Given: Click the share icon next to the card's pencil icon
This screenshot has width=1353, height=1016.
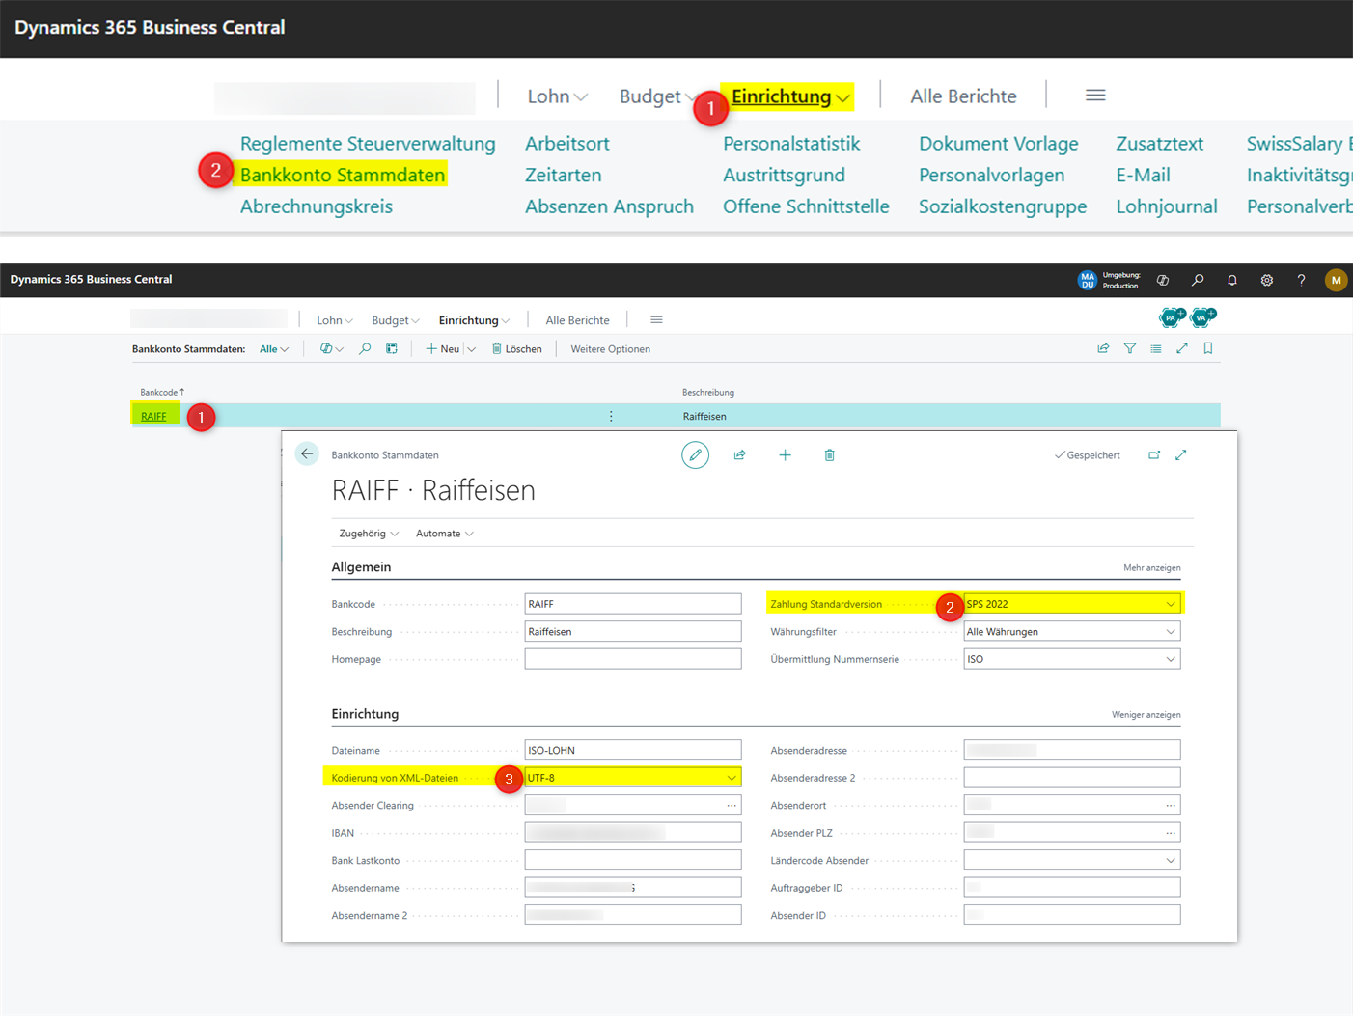Looking at the screenshot, I should (740, 454).
